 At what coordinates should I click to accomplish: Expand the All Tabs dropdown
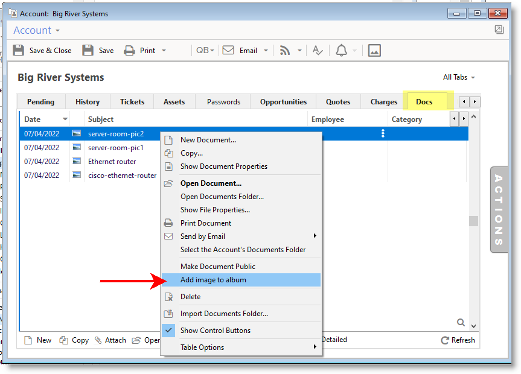coord(459,77)
